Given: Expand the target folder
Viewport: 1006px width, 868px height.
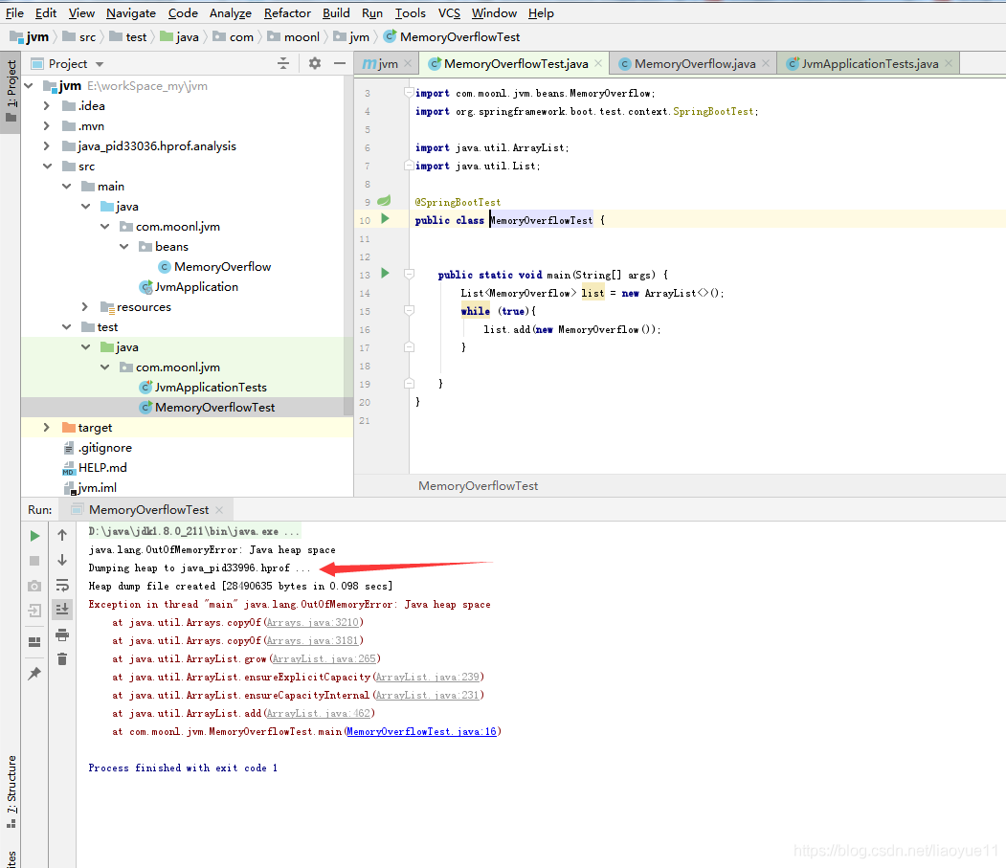Looking at the screenshot, I should click(x=46, y=427).
